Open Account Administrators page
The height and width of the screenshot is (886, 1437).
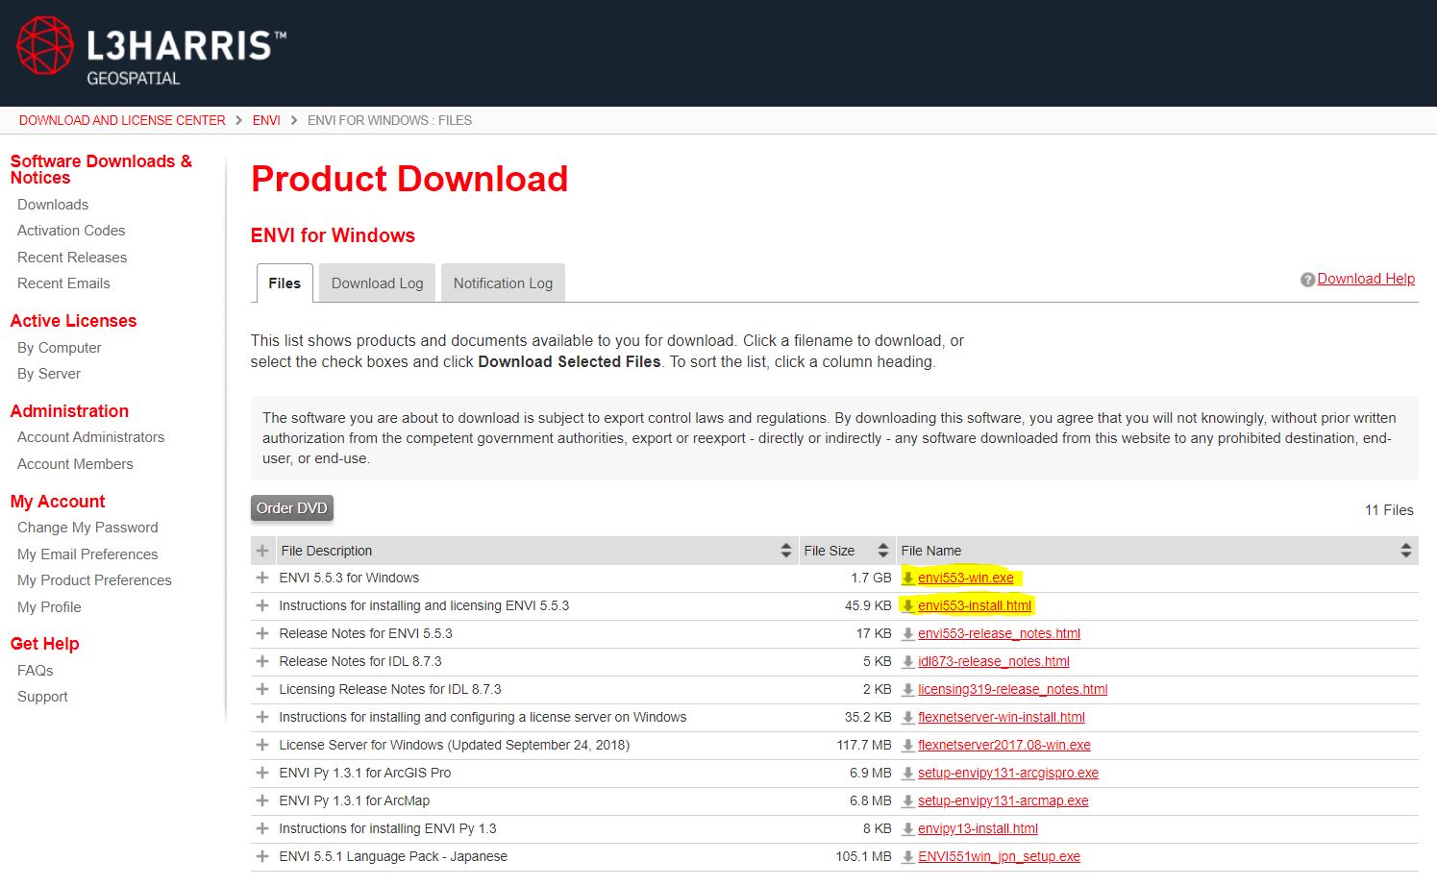coord(91,437)
